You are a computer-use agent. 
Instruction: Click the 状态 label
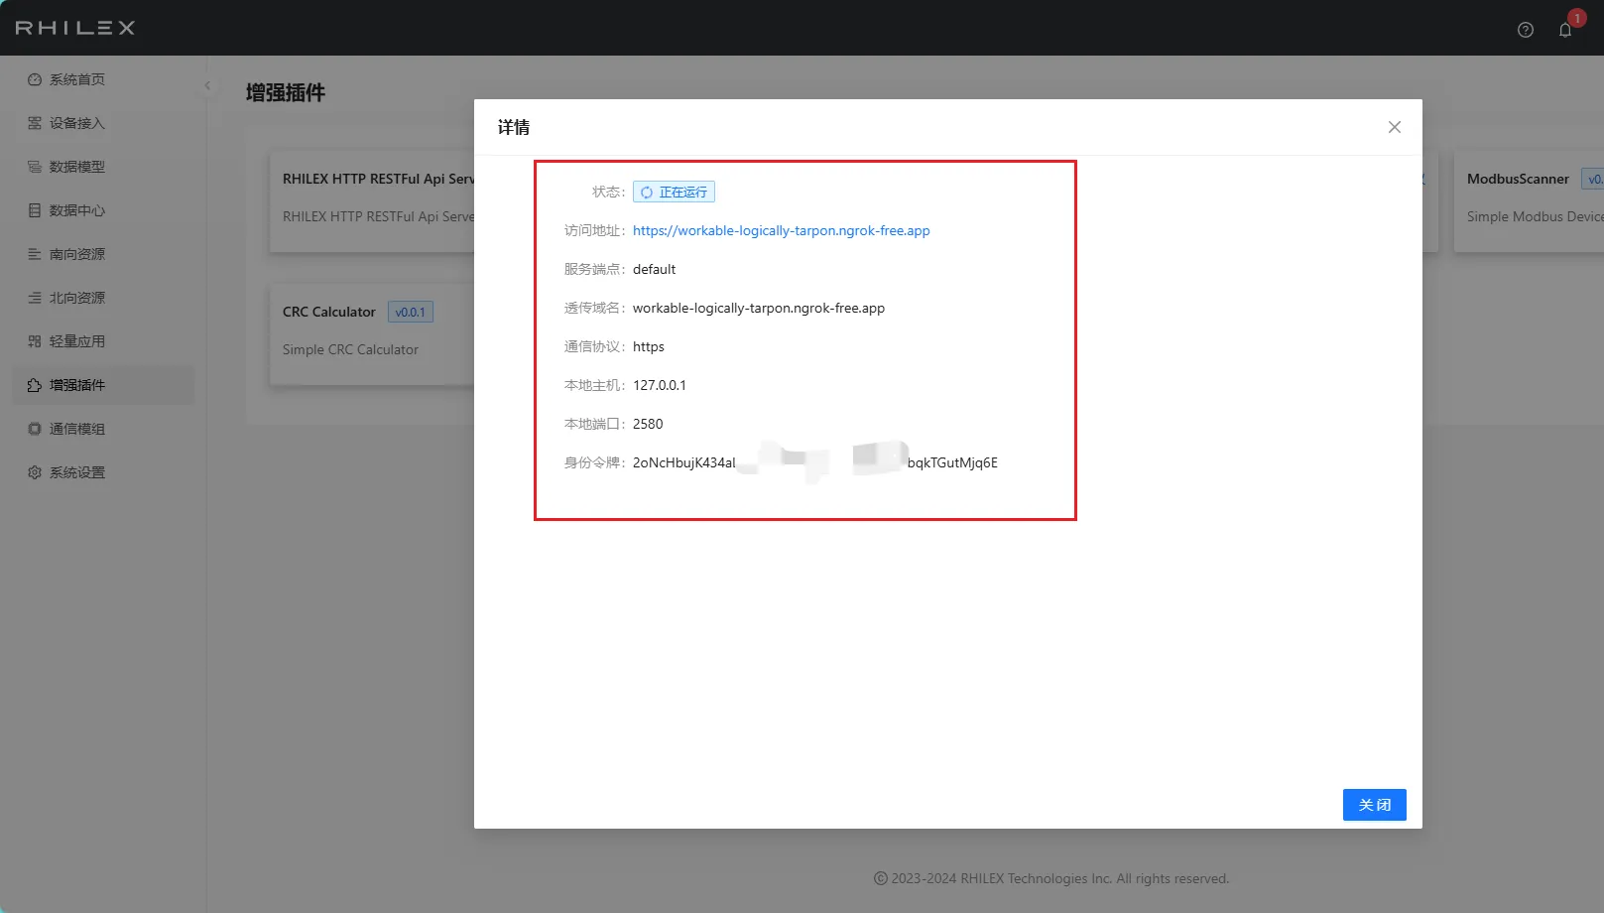coord(609,192)
